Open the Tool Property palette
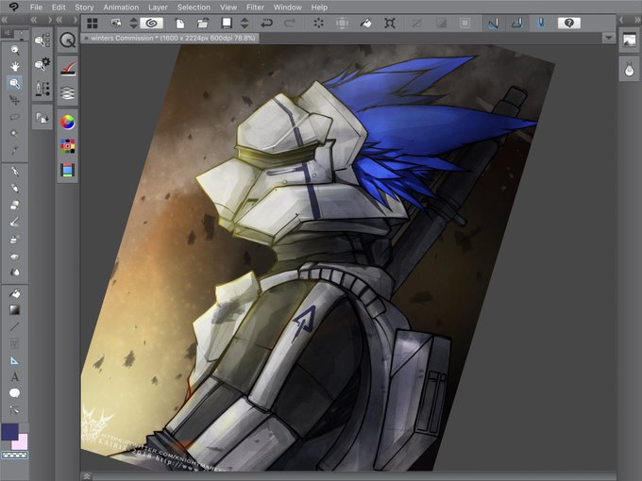The width and height of the screenshot is (642, 481). point(42,64)
